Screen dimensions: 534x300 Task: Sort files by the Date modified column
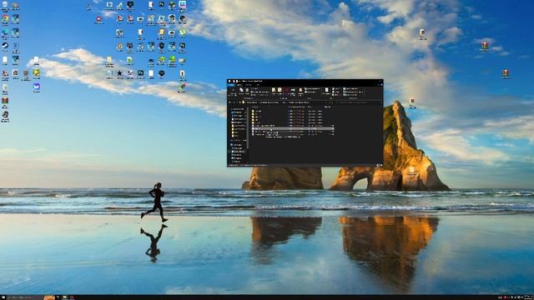[x=297, y=107]
